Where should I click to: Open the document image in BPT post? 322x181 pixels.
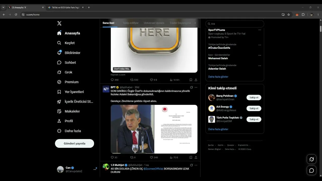(176, 129)
